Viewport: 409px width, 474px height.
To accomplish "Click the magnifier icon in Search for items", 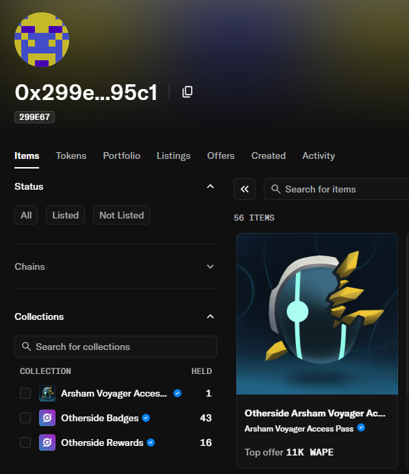I will tap(275, 189).
